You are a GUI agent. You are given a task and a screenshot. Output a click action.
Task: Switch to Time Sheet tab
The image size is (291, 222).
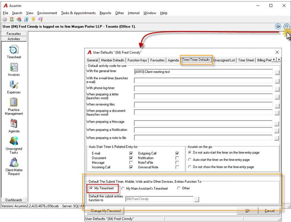(246, 60)
